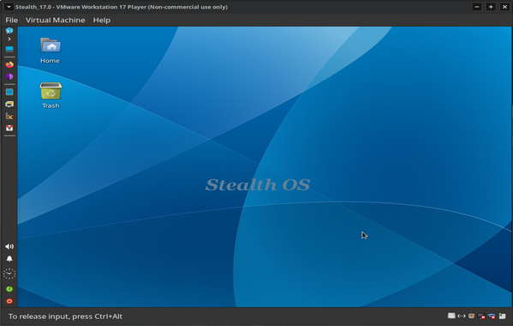Click the orange sound card status icon

pos(471,316)
